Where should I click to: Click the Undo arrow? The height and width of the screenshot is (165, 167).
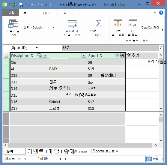click(x=28, y=5)
